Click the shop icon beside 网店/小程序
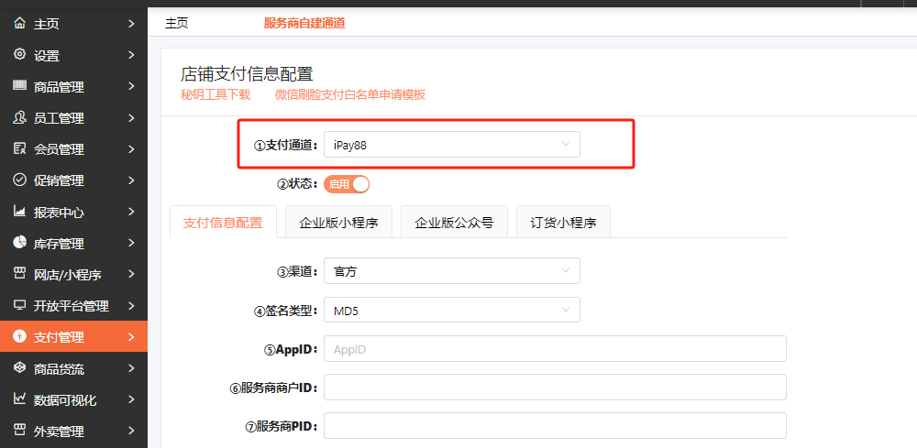917x448 pixels. click(20, 273)
